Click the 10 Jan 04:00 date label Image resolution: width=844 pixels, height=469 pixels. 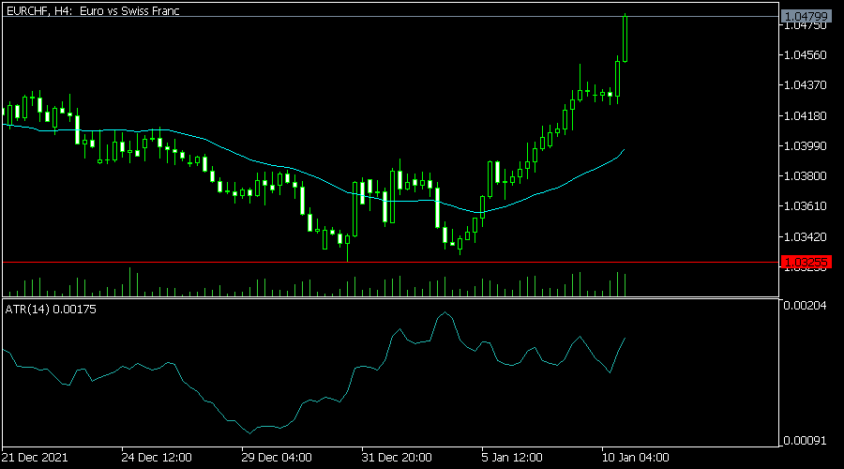(x=635, y=458)
